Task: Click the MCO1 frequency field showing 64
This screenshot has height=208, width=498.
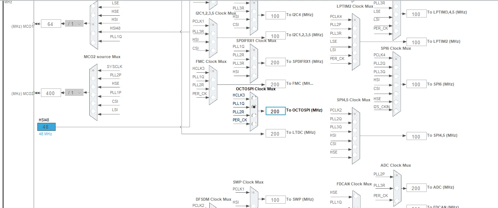Action: tap(51, 24)
